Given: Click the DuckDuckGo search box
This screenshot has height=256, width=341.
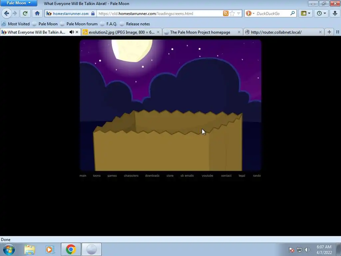Looking at the screenshot, I should 272,13.
